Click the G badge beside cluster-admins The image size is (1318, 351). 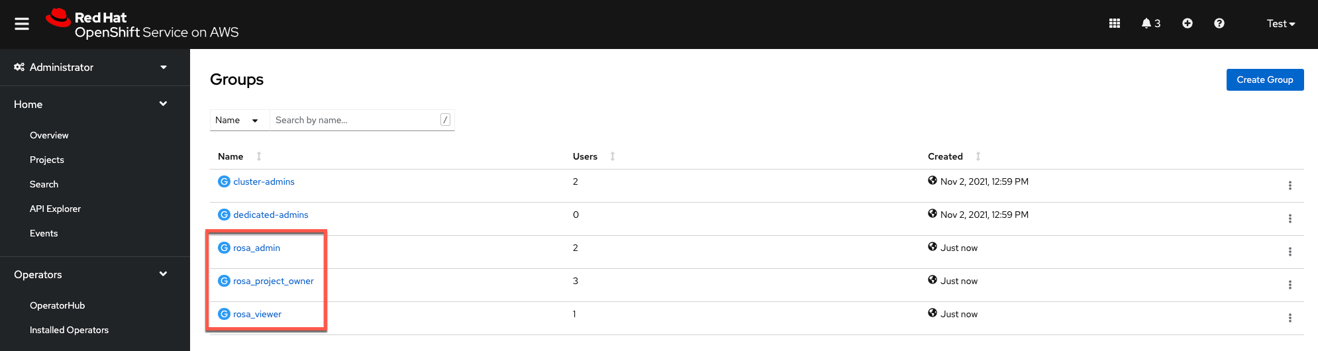(224, 181)
